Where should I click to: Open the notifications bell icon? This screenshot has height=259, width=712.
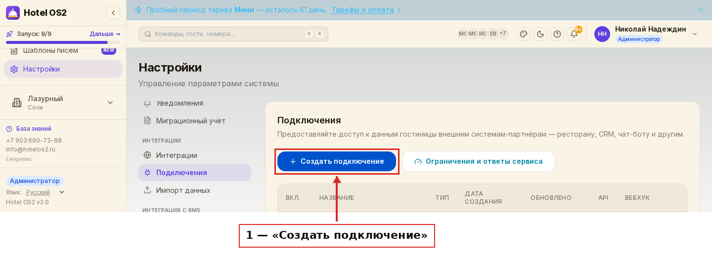click(x=574, y=34)
